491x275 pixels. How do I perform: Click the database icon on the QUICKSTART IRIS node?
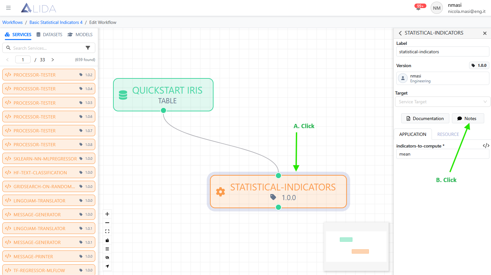tap(123, 95)
